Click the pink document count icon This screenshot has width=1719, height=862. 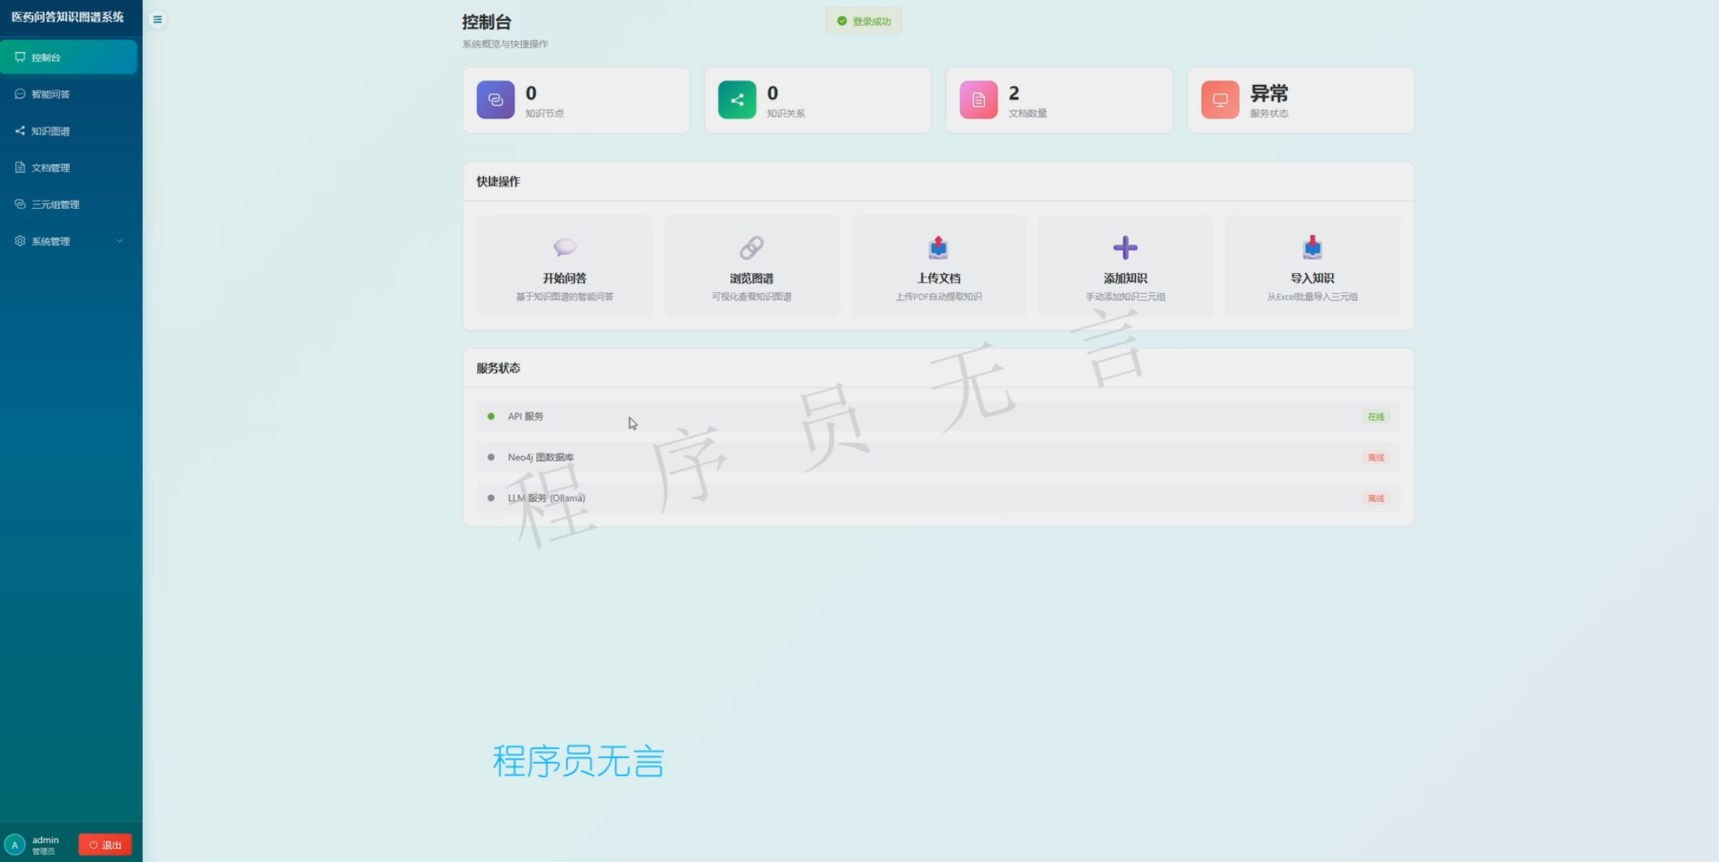[x=978, y=100]
